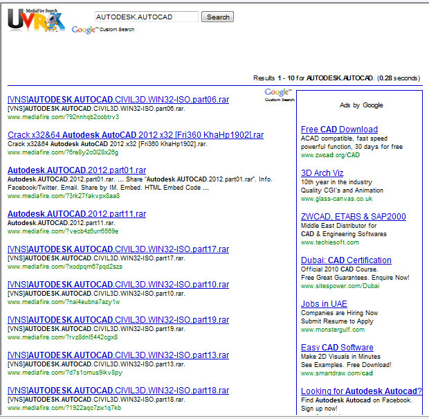Click the small Google Custom Search badge beside results

pyautogui.click(x=280, y=95)
